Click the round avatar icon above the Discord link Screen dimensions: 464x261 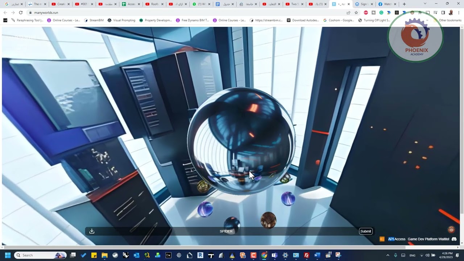coord(451,229)
